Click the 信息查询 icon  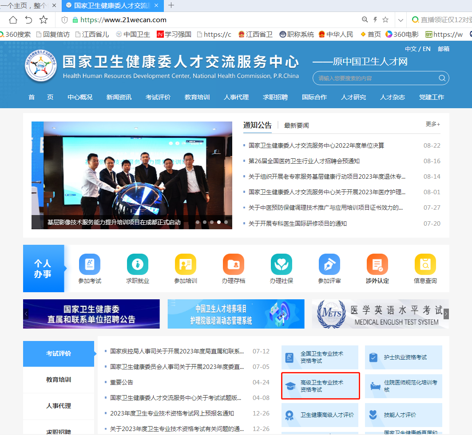(425, 265)
